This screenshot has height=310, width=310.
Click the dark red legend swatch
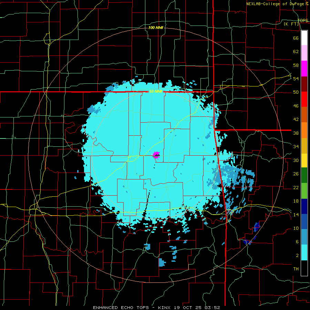304,84
